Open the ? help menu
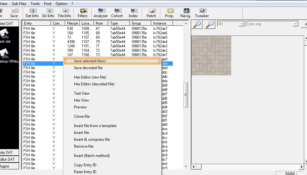 pyautogui.click(x=72, y=3)
